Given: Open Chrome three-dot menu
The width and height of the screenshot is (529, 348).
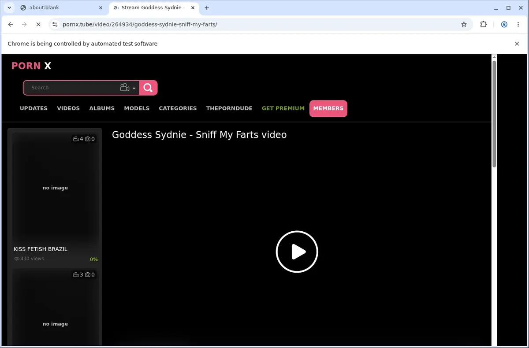Looking at the screenshot, I should (x=518, y=25).
